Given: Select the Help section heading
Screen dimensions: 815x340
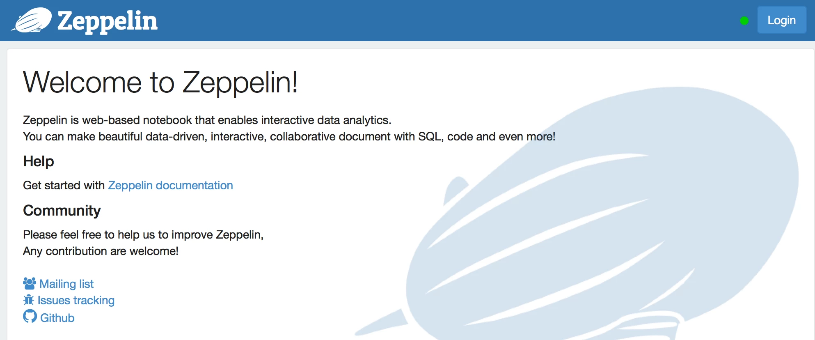Looking at the screenshot, I should pyautogui.click(x=39, y=161).
